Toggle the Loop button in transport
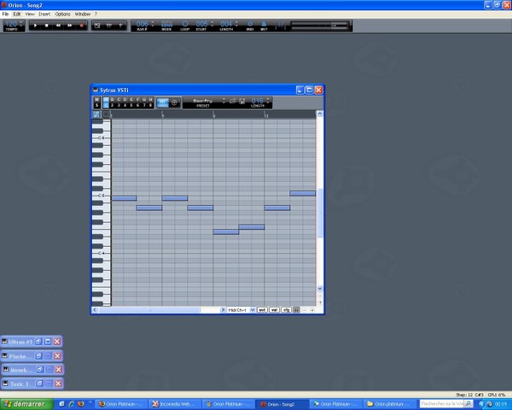The height and width of the screenshot is (410, 512). (185, 25)
